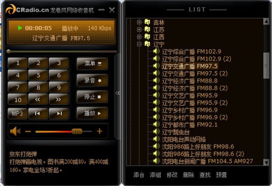The height and width of the screenshot is (186, 272).
Task: Mute audio using the speaker icon
Action: pos(15,131)
